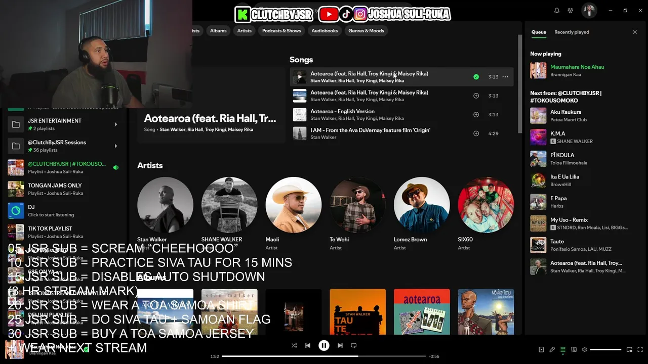Open Lomez Brown artist picture
Viewport: 648px width, 364px height.
click(422, 205)
